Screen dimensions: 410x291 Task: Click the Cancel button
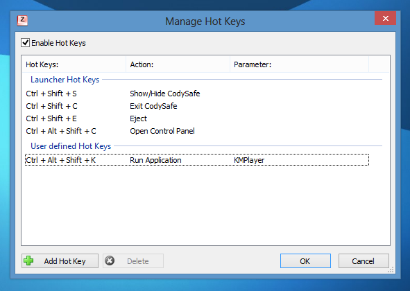click(364, 261)
